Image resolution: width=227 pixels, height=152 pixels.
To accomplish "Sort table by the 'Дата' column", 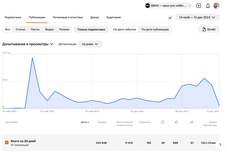I will click(85, 122).
